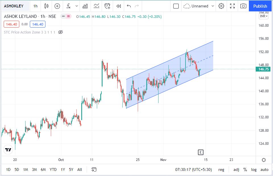
Task: Select the 3M time range
Action: [x=34, y=169]
